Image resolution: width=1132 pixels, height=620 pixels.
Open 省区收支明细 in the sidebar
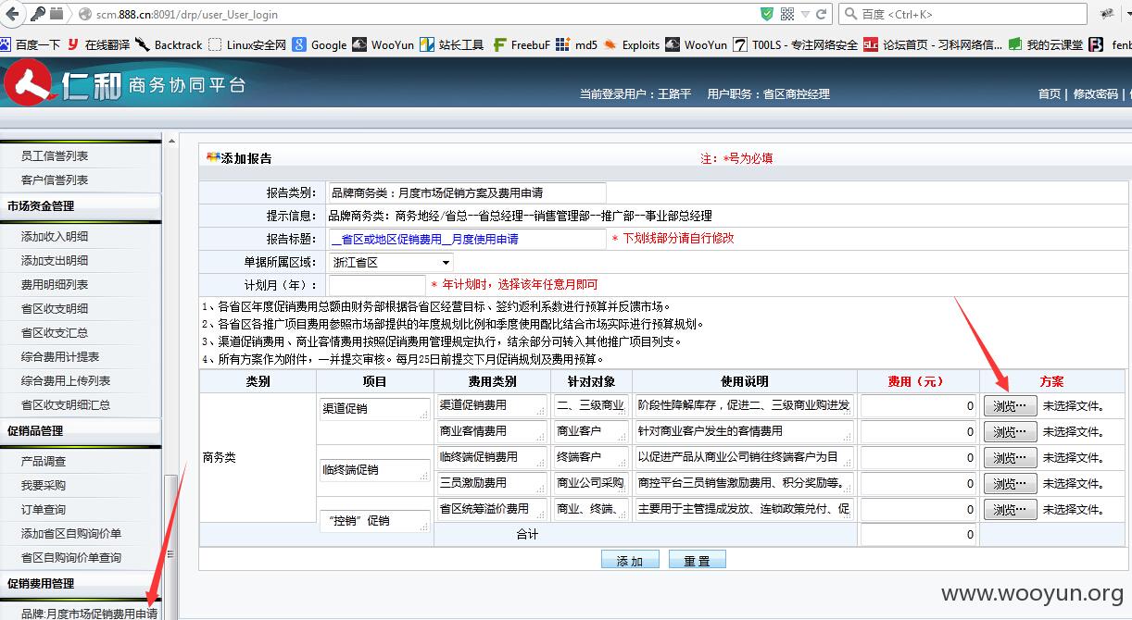click(x=55, y=309)
